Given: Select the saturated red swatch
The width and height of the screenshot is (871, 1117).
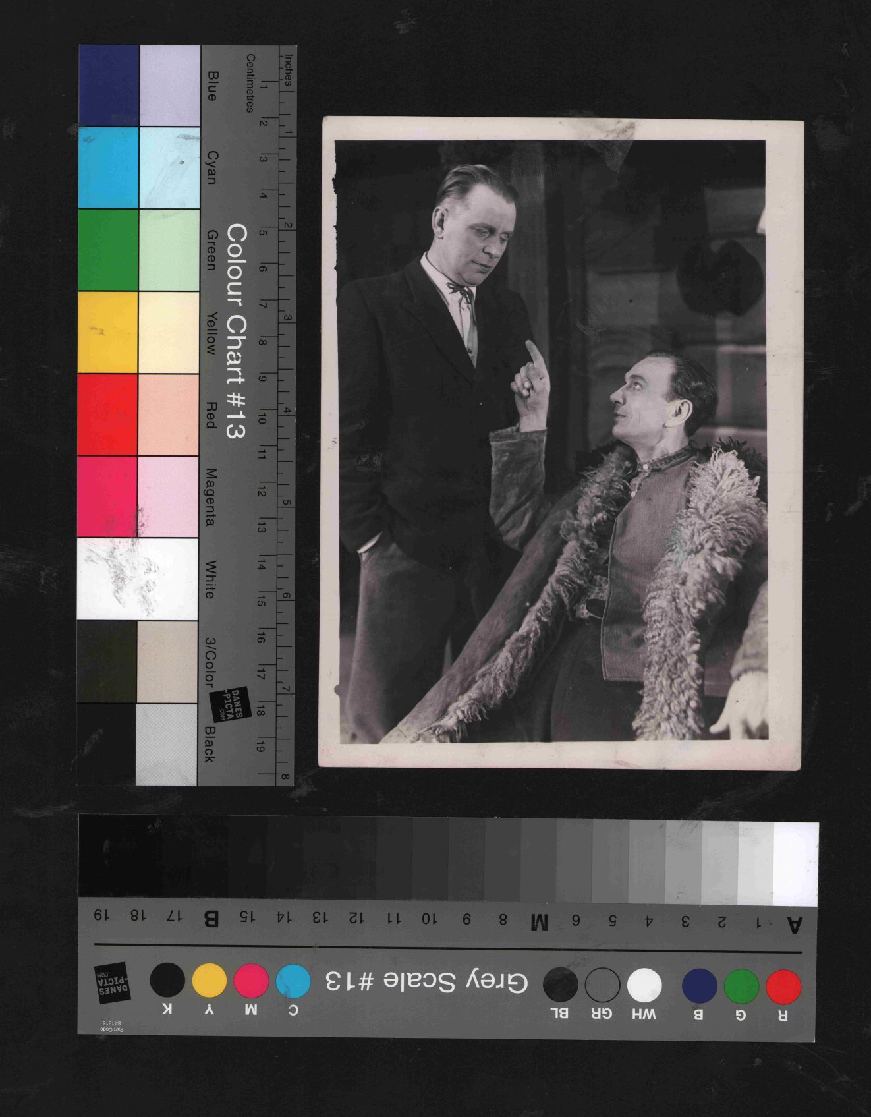Looking at the screenshot, I should coord(107,415).
